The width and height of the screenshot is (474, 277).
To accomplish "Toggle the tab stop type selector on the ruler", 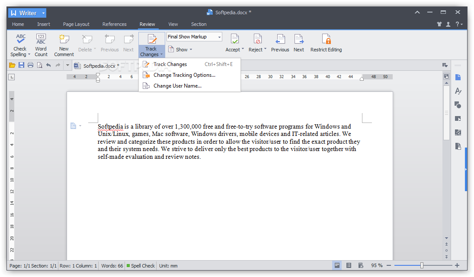I will click(x=12, y=77).
